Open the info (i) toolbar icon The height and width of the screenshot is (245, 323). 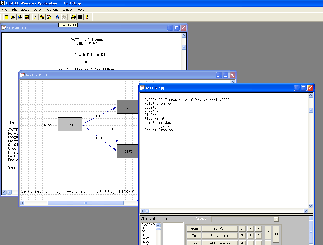point(80,17)
